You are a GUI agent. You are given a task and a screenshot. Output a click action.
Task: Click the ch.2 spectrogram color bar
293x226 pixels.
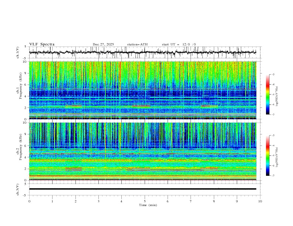point(267,155)
